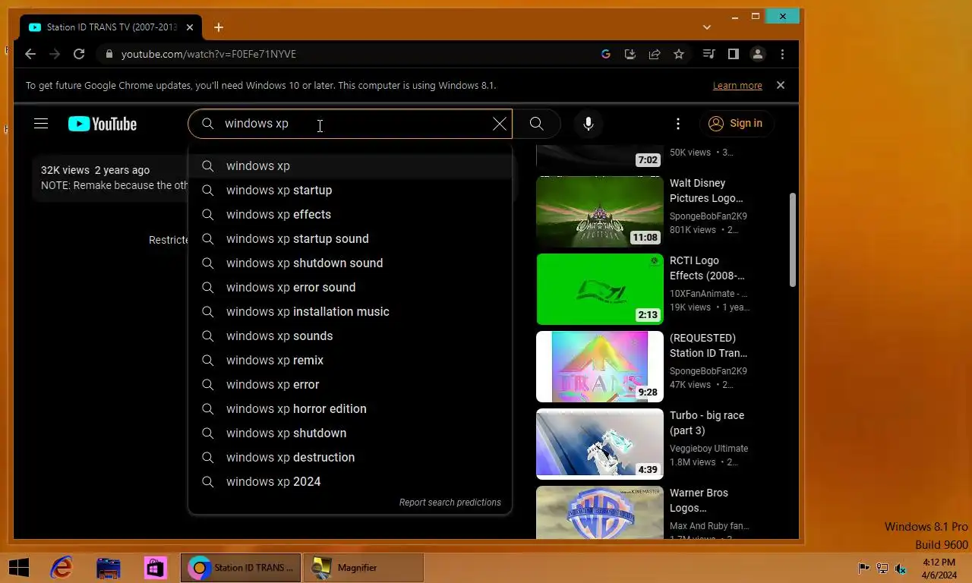Start voice search with microphone
972x583 pixels.
coord(589,124)
